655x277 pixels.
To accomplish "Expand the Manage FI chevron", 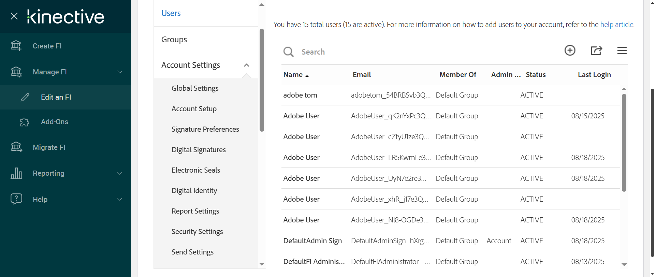I will [120, 72].
